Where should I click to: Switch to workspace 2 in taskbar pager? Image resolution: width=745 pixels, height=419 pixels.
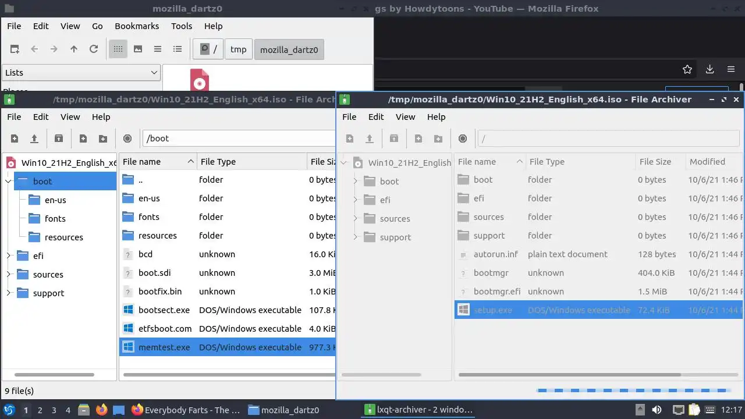(40, 410)
